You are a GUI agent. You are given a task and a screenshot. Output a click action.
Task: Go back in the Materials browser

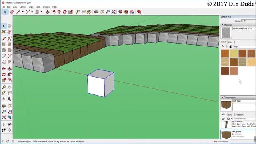(223, 46)
